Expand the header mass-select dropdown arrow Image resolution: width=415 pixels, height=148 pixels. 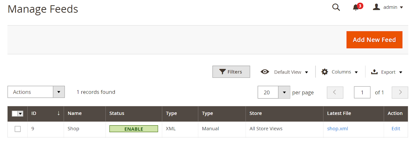20,114
